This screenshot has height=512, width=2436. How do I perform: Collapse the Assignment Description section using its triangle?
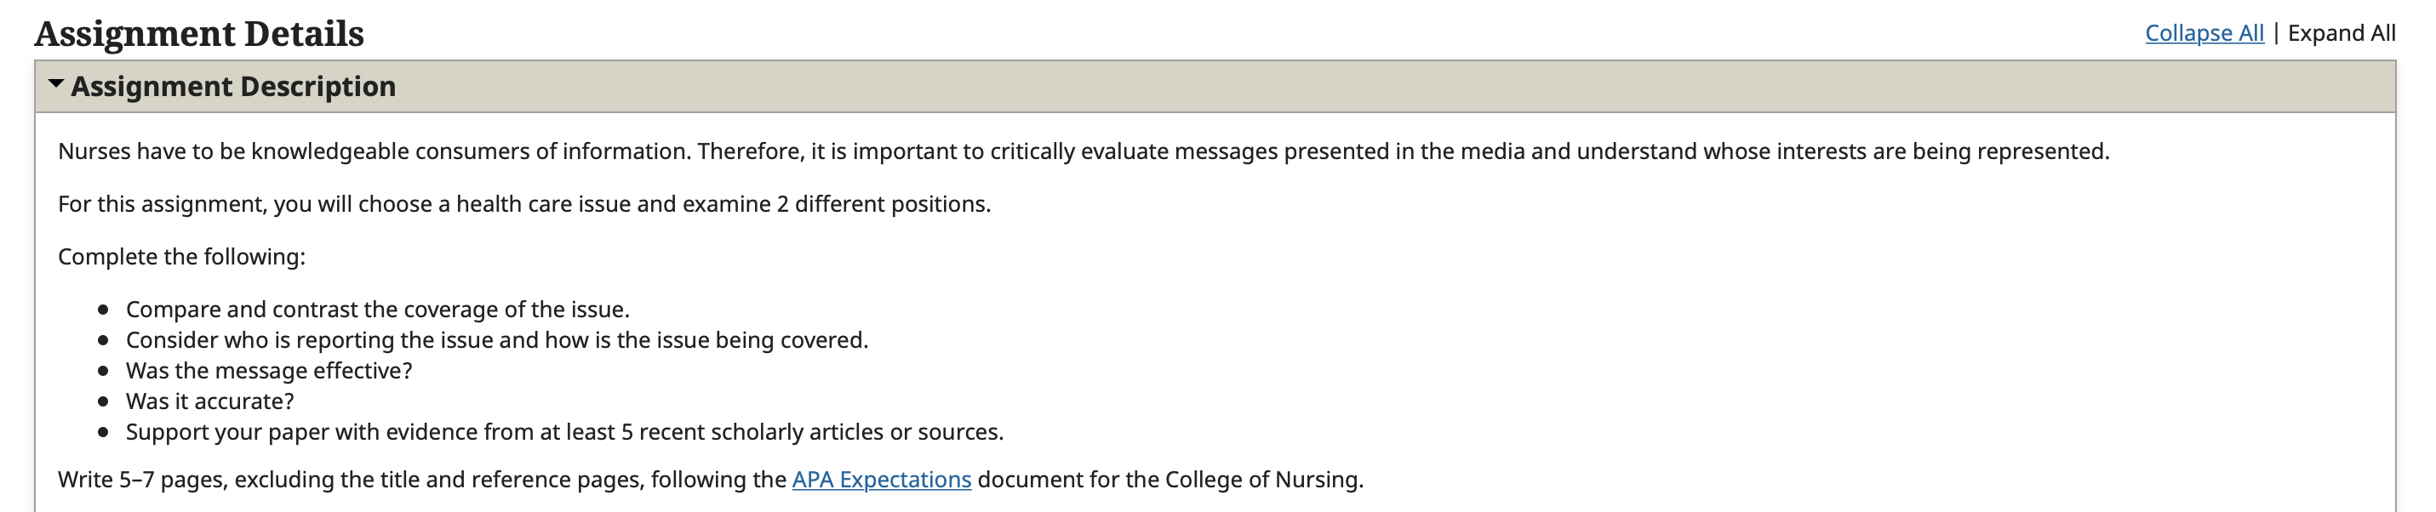(56, 84)
